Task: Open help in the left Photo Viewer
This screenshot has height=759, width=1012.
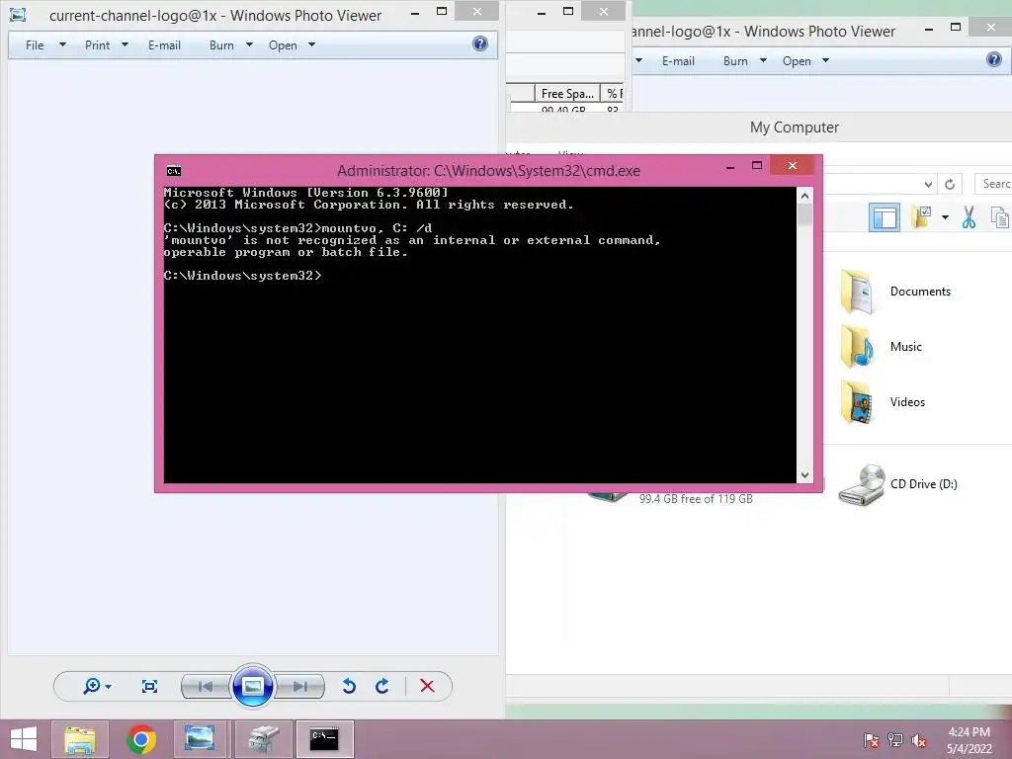Action: [480, 43]
